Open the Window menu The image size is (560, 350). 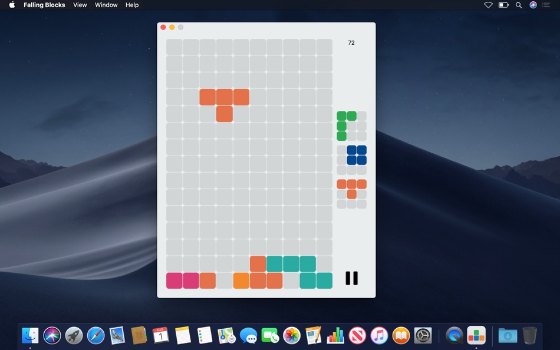(106, 5)
